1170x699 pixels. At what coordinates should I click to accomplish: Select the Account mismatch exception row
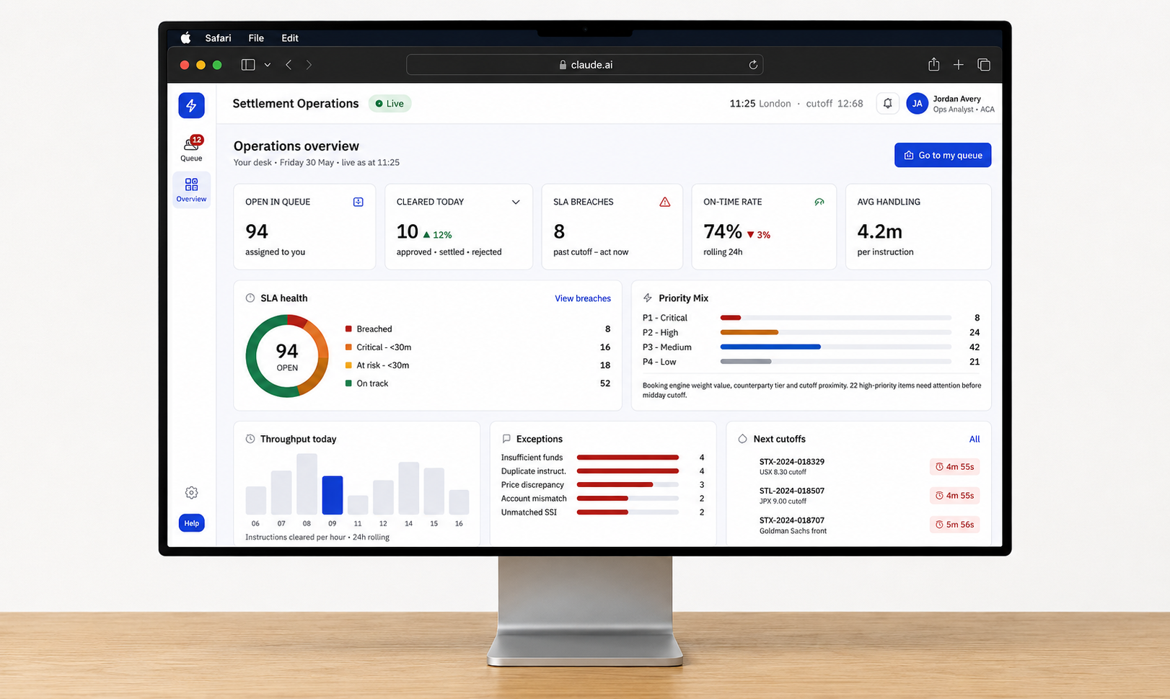[x=602, y=499]
